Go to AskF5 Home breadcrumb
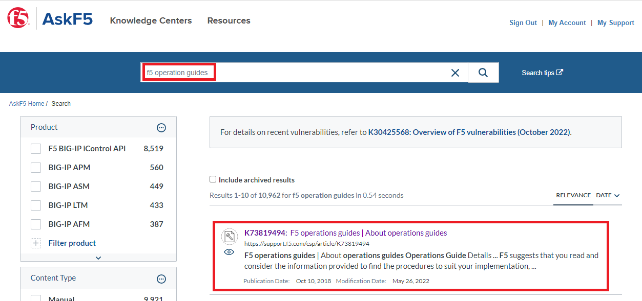Image resolution: width=642 pixels, height=301 pixels. tap(27, 103)
